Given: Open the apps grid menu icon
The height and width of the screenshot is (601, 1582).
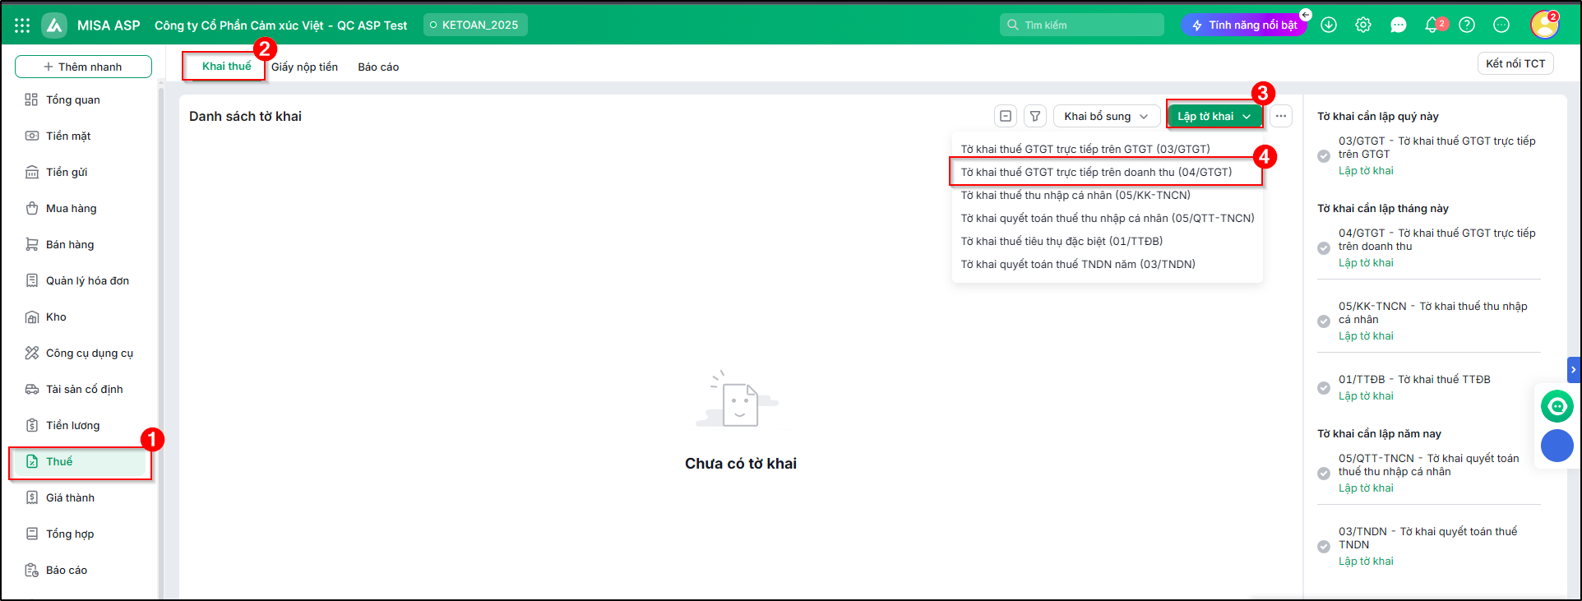Looking at the screenshot, I should point(22,25).
